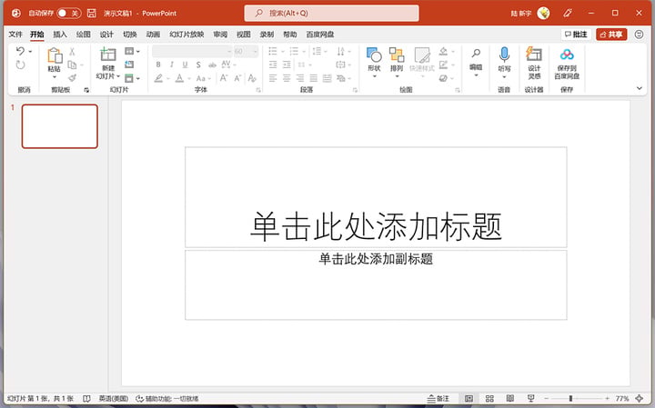Select slide 1 thumbnail
This screenshot has width=655, height=408.
(60, 126)
